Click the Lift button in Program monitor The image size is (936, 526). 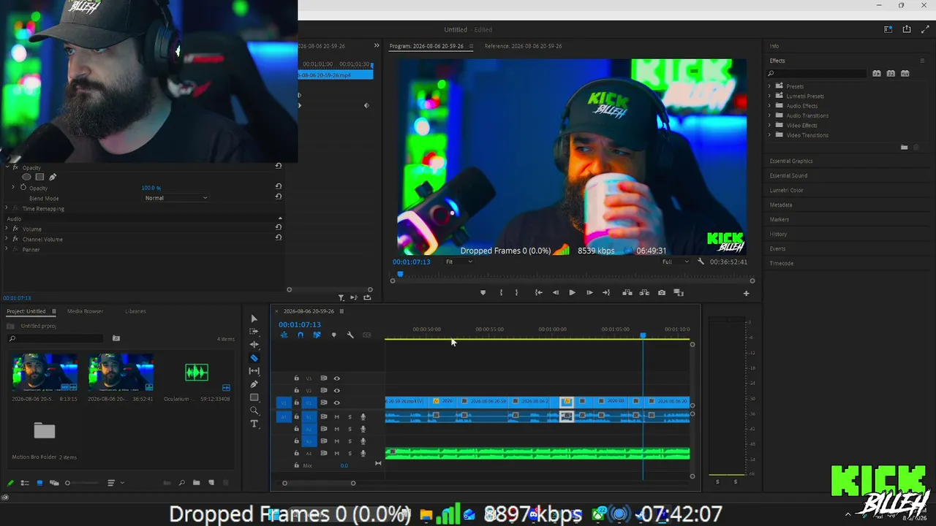627,293
